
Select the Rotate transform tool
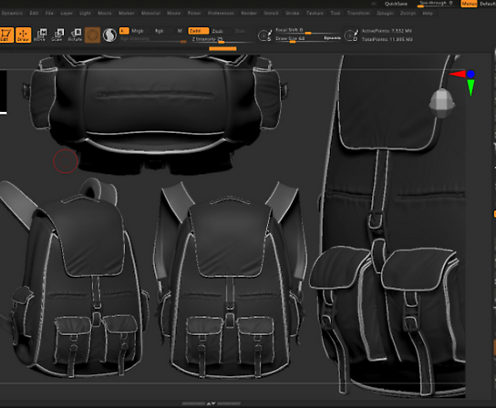point(76,36)
